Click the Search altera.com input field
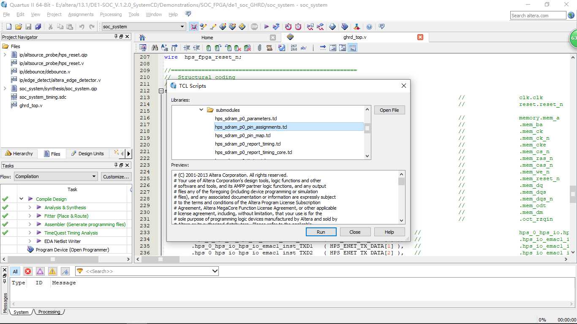The width and height of the screenshot is (577, 324). tap(538, 16)
